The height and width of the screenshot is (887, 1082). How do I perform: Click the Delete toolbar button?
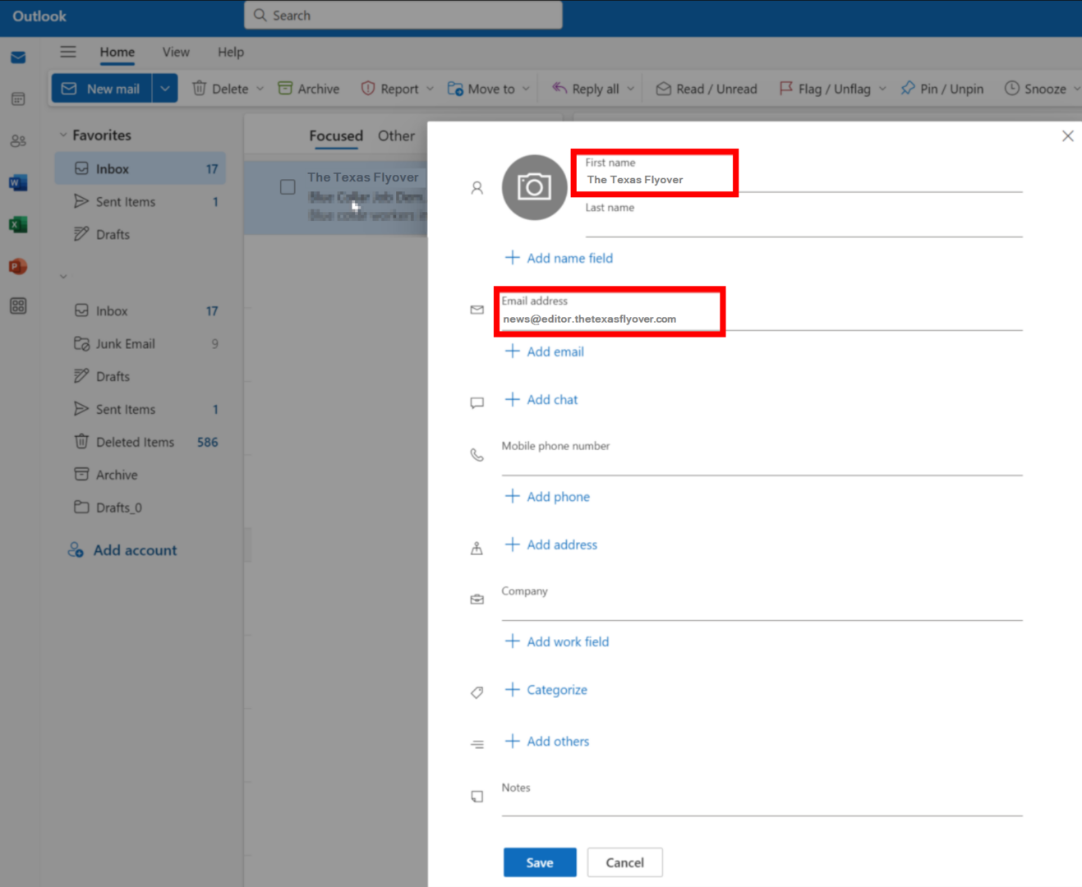coord(220,89)
